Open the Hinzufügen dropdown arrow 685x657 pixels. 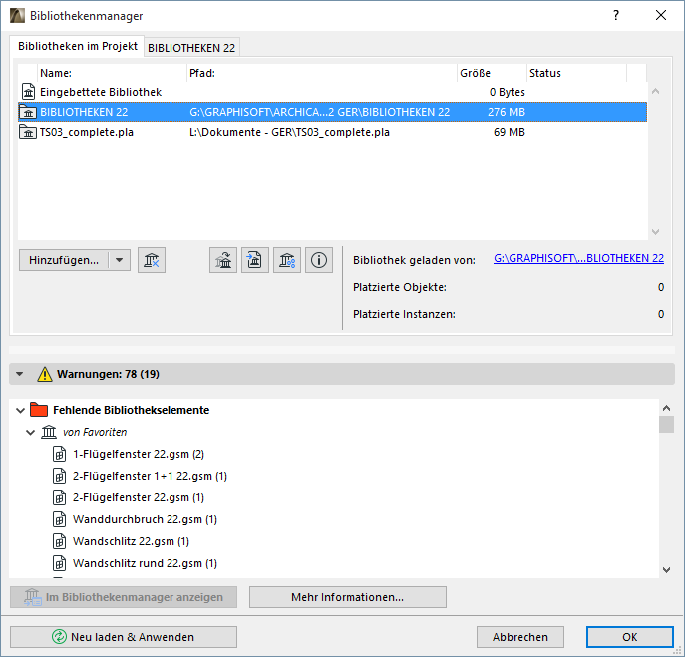pos(119,260)
